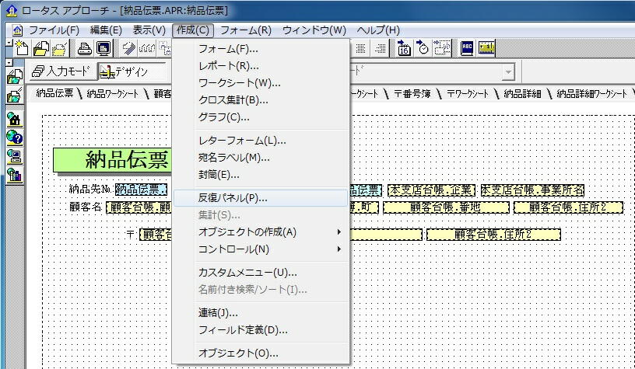Choose 連結(J)... menu entry

click(x=261, y=313)
